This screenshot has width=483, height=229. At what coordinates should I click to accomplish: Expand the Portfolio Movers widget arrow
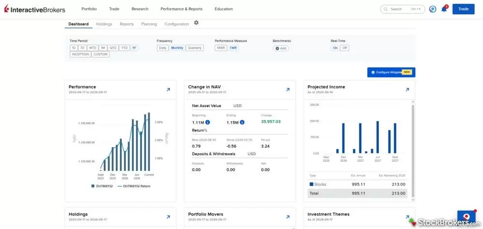click(288, 217)
